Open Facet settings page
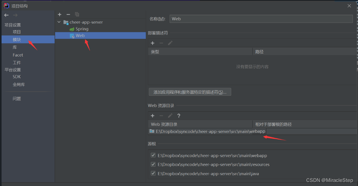This screenshot has width=358, height=186. 18,55
